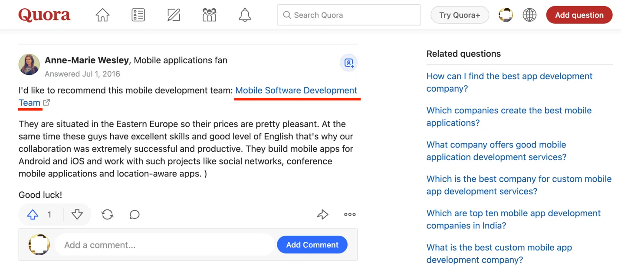Open the Mobile Software Development Team link
The width and height of the screenshot is (621, 273).
[296, 90]
